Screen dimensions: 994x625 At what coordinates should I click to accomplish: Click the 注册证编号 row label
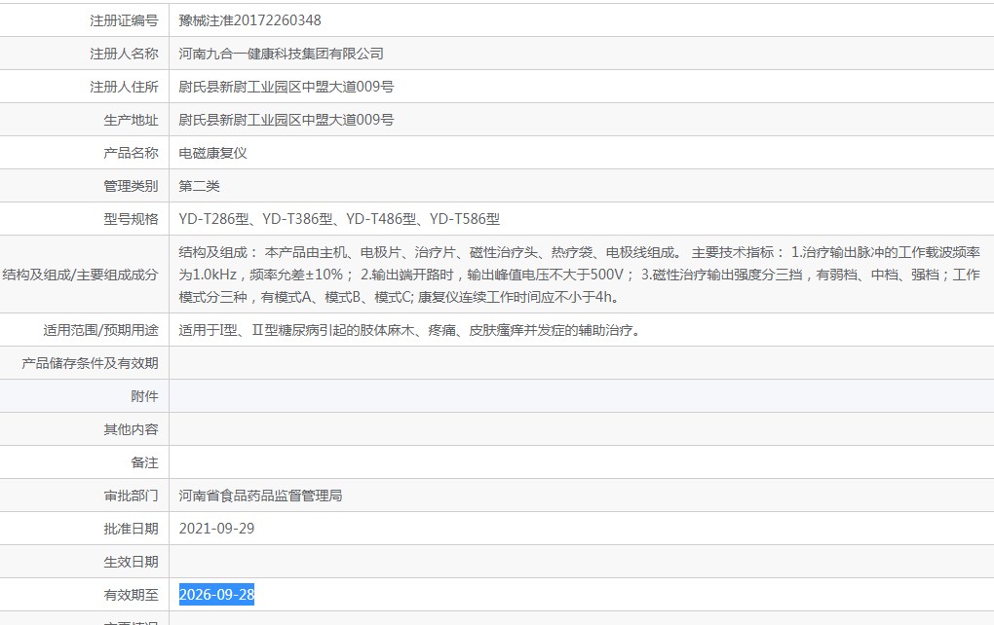tap(124, 20)
